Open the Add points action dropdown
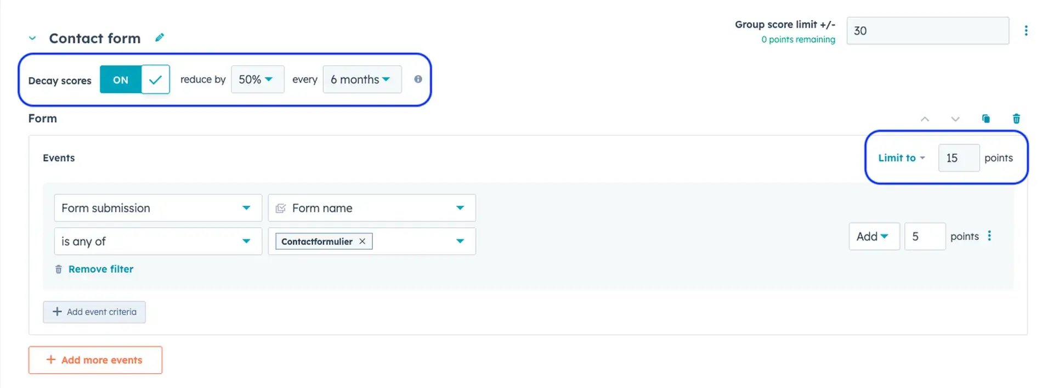 coord(874,237)
